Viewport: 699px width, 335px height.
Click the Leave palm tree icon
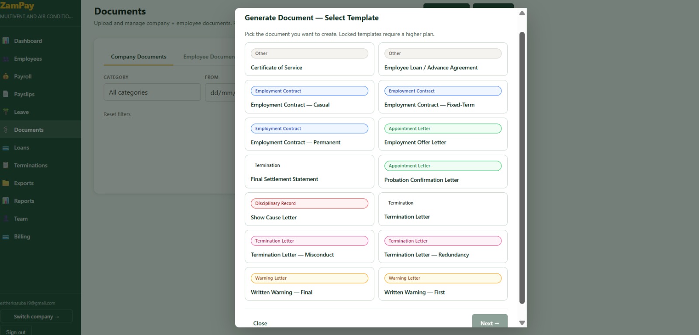[x=6, y=112]
